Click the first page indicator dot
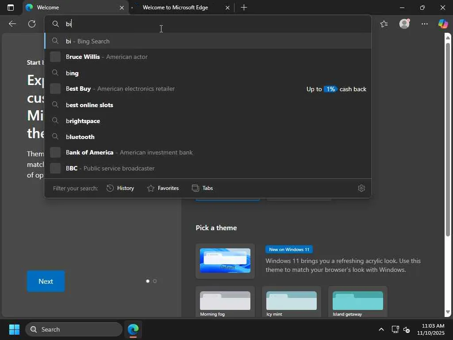 148,281
